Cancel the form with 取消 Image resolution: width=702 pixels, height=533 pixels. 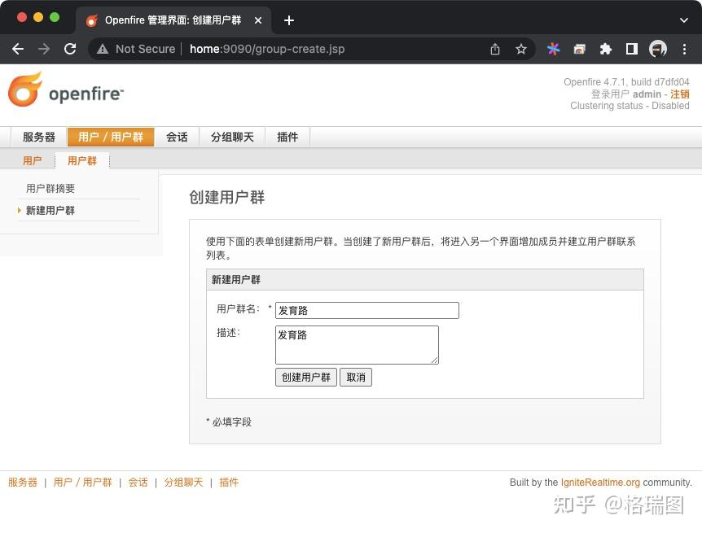[x=355, y=377]
